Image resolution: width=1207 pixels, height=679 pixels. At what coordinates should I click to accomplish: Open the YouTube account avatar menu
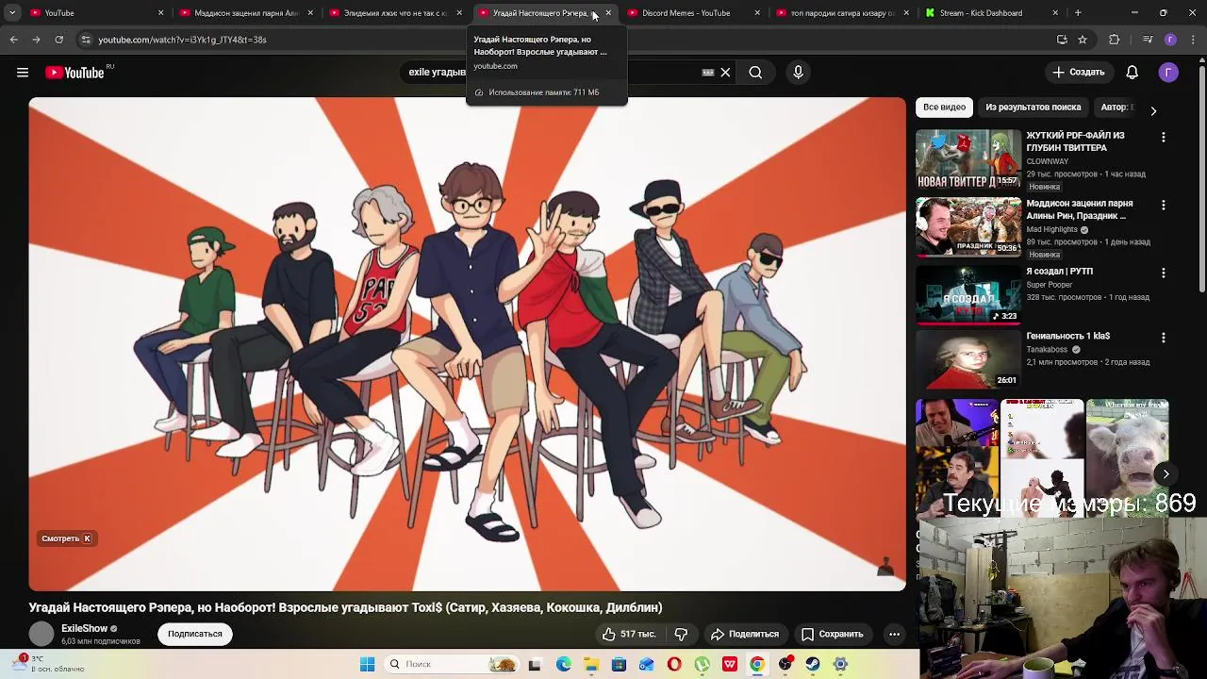tap(1168, 73)
